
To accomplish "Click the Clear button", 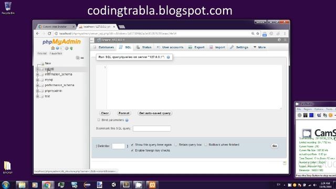I will (x=105, y=113).
